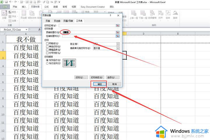Open theme 效果 effects option
Screen dimensions: 210x140
click(x=13, y=21)
